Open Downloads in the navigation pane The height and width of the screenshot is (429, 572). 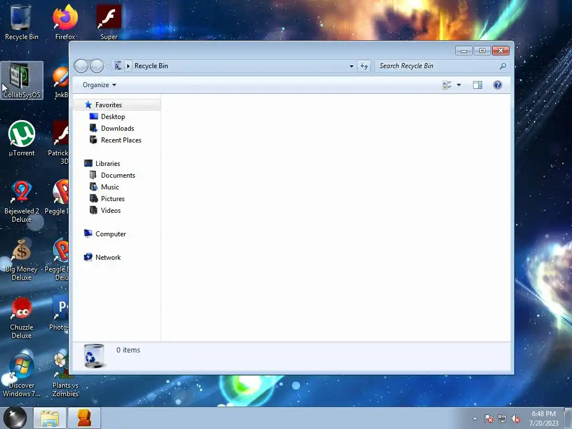pos(117,128)
